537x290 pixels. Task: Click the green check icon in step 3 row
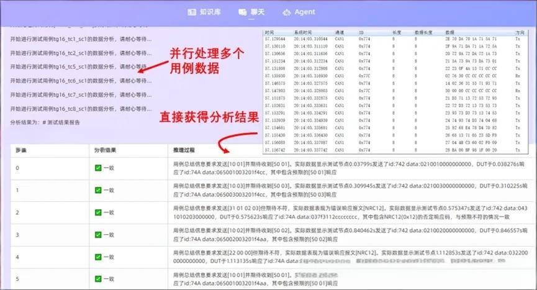pyautogui.click(x=98, y=235)
